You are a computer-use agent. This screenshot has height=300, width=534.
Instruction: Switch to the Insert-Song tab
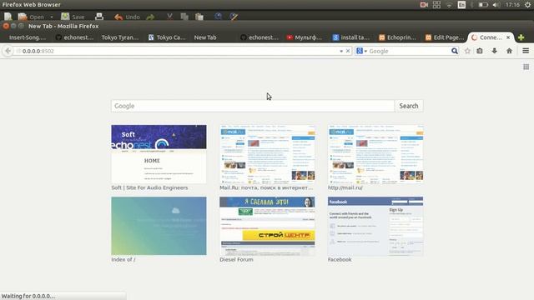pos(28,37)
